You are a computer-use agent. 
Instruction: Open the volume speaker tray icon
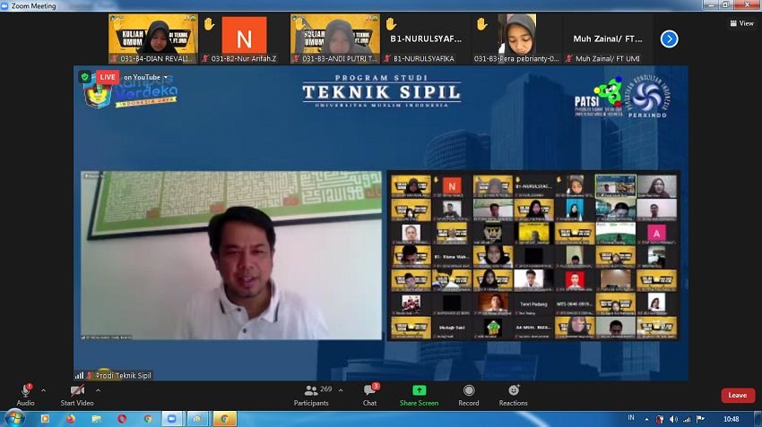(x=673, y=419)
